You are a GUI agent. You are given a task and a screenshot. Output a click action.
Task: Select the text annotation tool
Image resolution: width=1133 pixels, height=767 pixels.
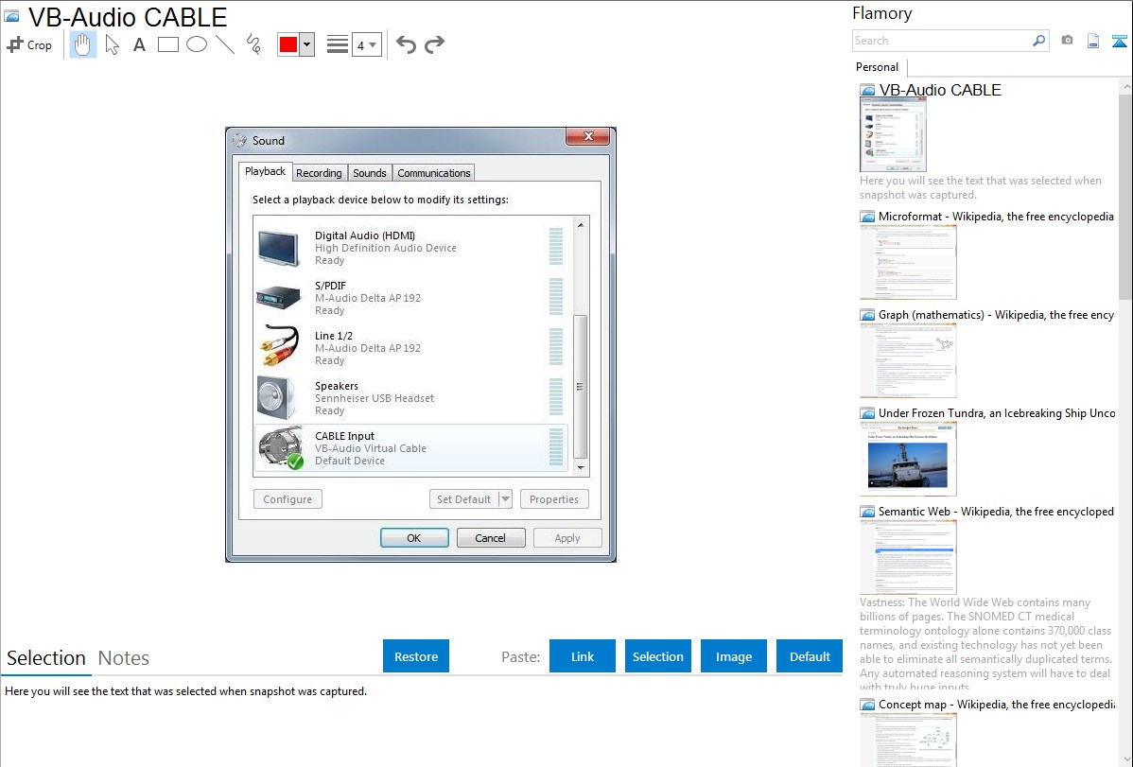coord(139,44)
